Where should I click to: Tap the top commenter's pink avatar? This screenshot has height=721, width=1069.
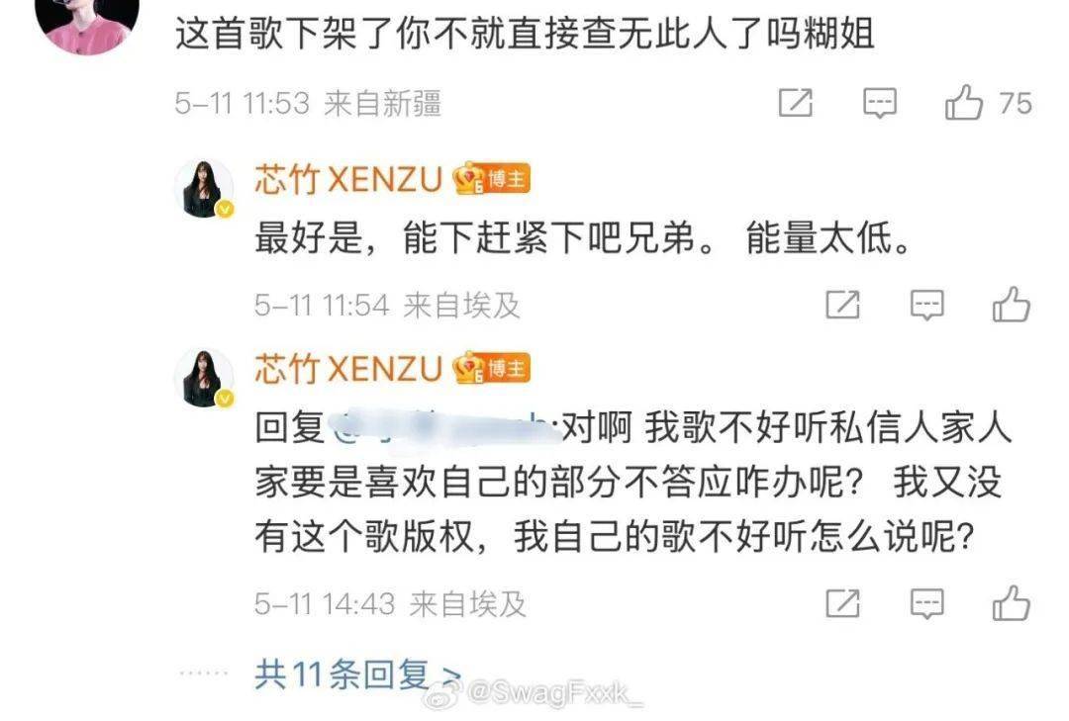[x=86, y=22]
